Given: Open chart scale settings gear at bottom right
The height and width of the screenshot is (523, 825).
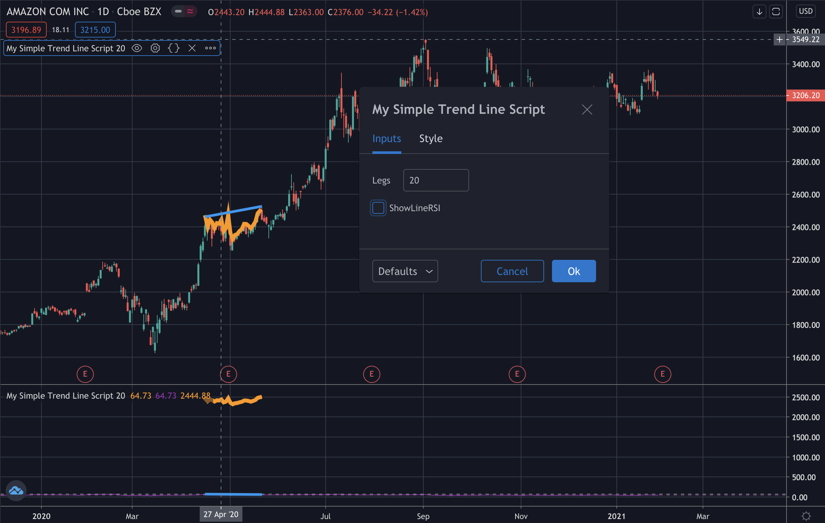Looking at the screenshot, I should point(807,516).
